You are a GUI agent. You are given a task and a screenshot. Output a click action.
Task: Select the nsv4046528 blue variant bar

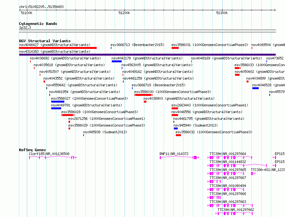tap(255, 88)
